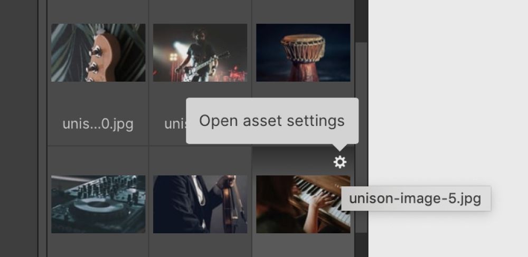Click the asset panel scrollbar thumb
Viewport: 528px width, 257px height.
(x=361, y=138)
